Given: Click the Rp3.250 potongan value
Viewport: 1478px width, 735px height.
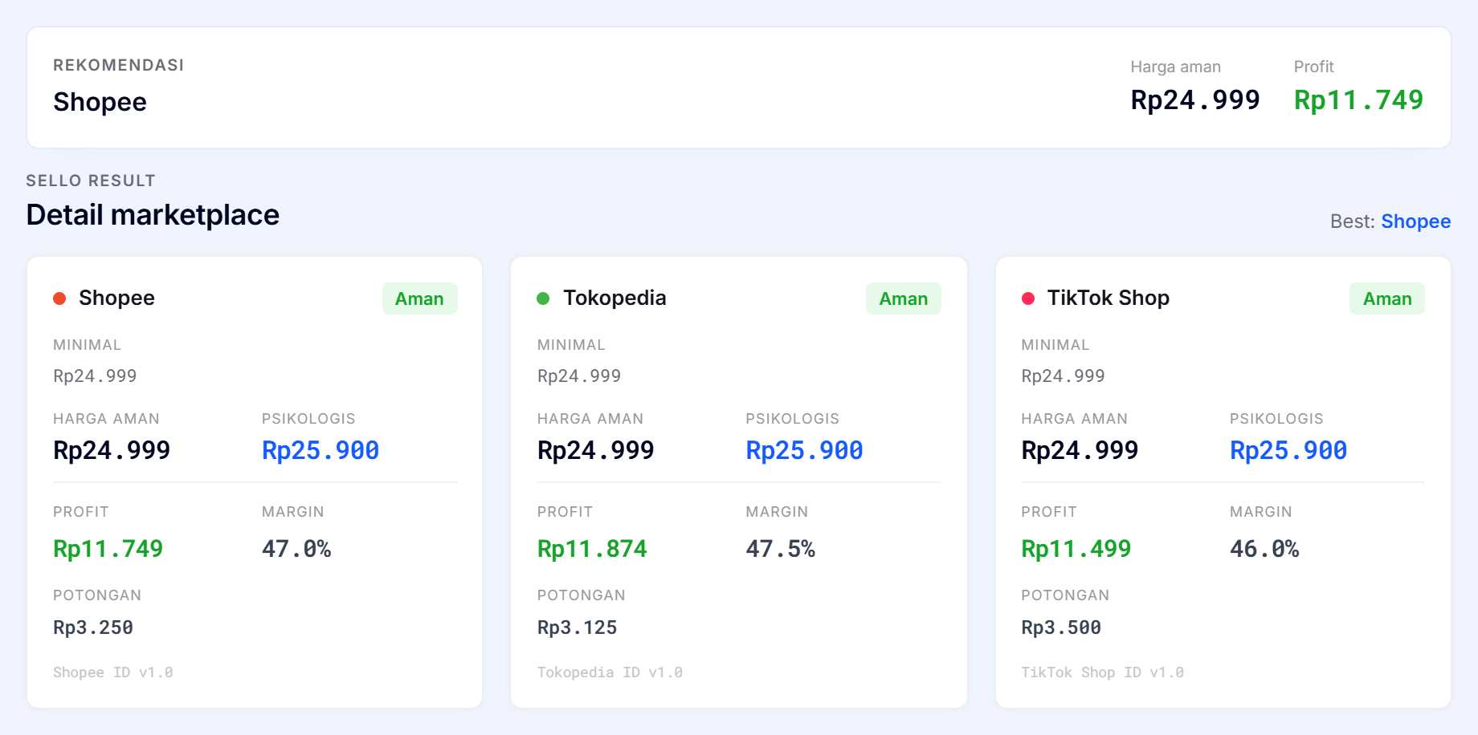Looking at the screenshot, I should 93,627.
